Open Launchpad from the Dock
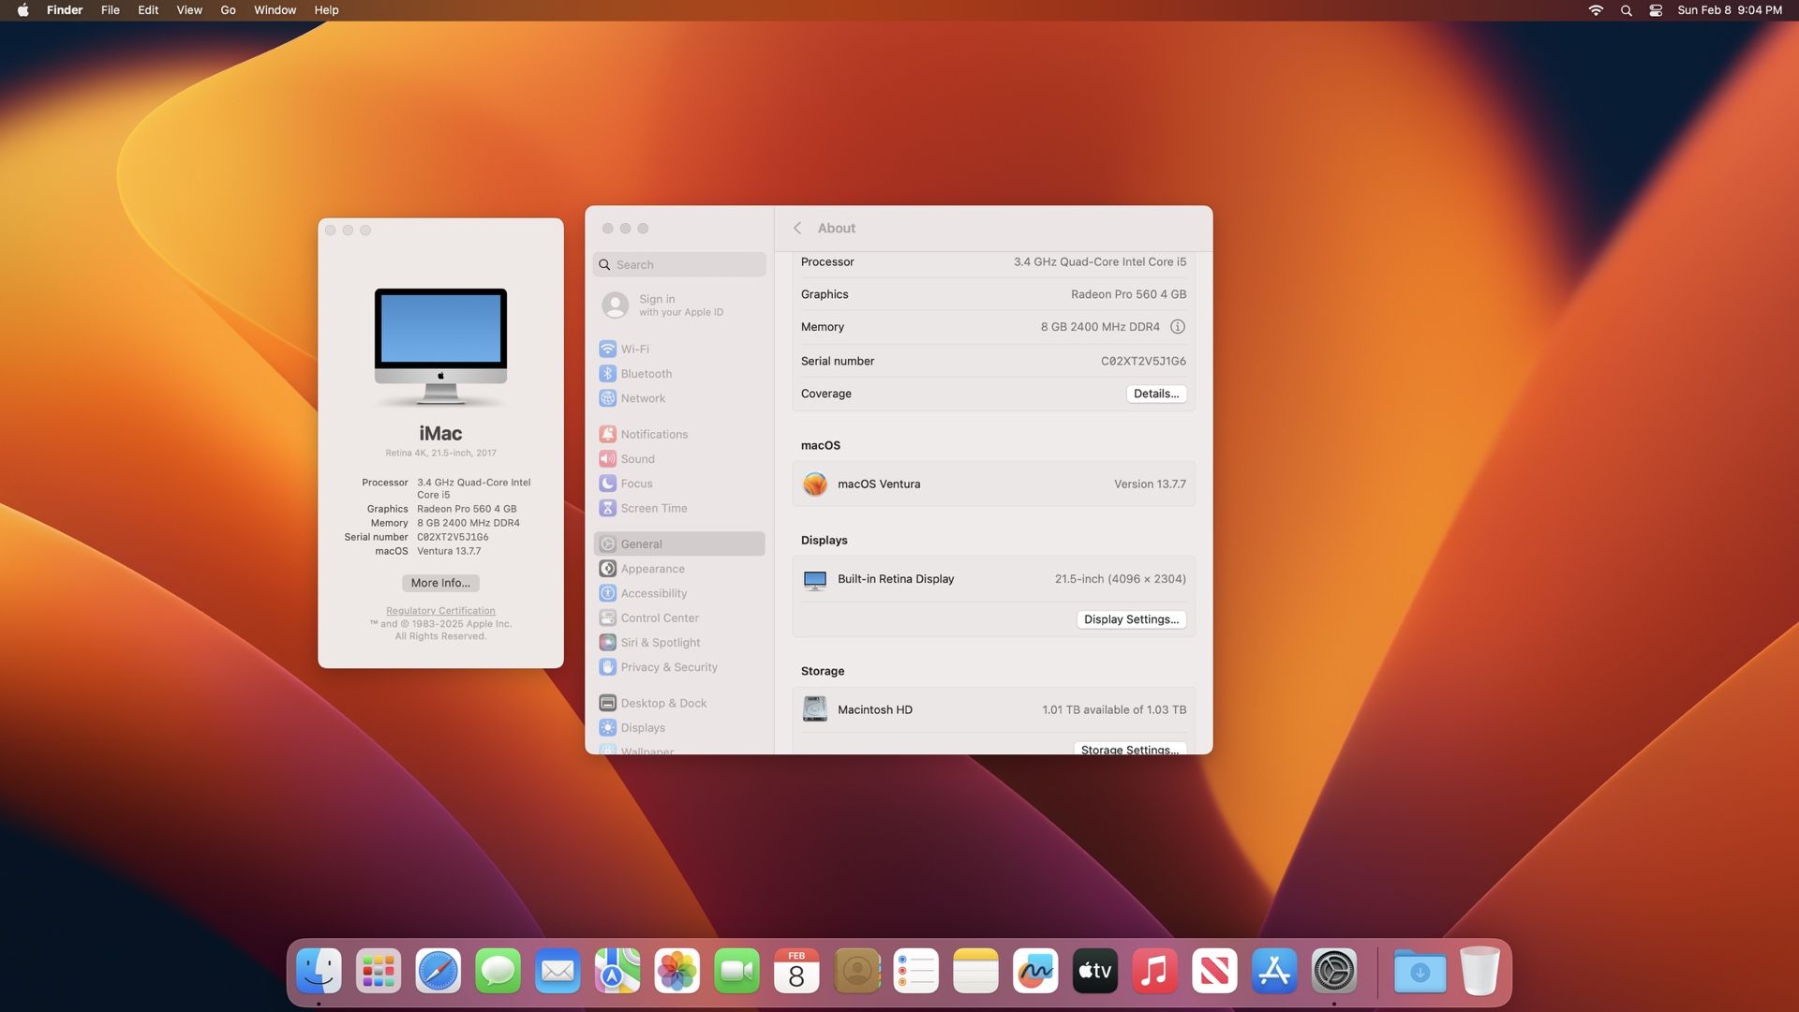1799x1012 pixels. (379, 971)
